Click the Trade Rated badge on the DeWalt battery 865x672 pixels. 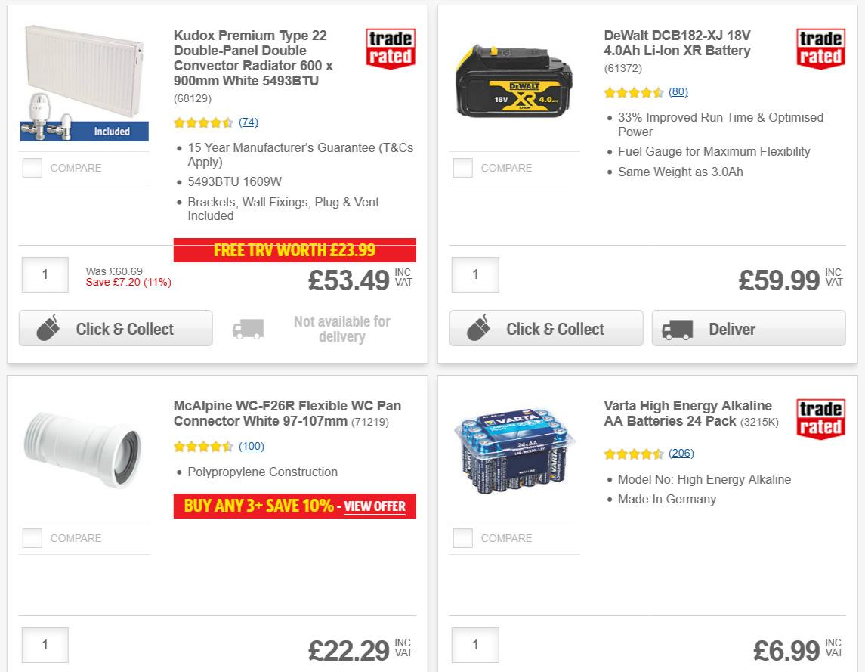[x=820, y=48]
